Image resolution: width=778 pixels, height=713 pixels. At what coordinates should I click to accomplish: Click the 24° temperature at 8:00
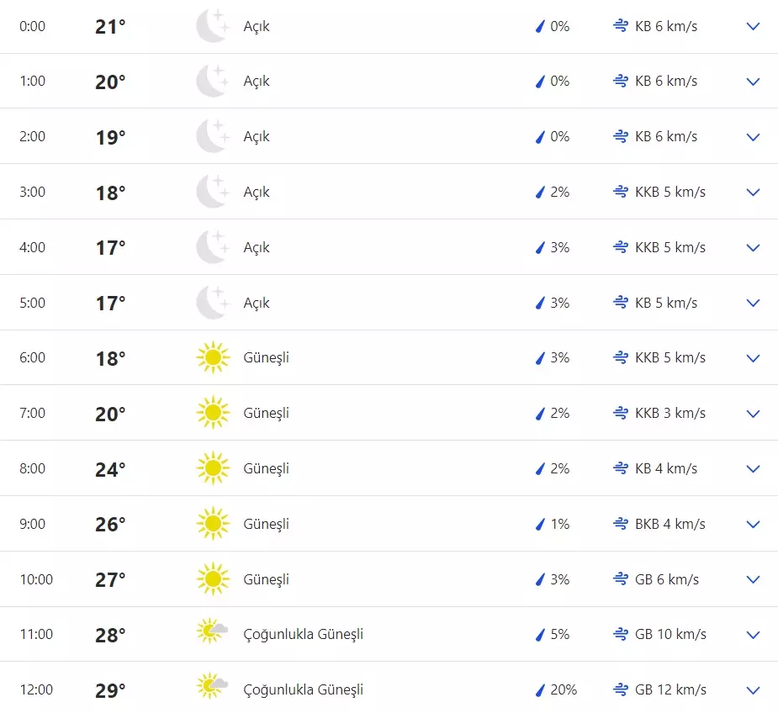[110, 469]
